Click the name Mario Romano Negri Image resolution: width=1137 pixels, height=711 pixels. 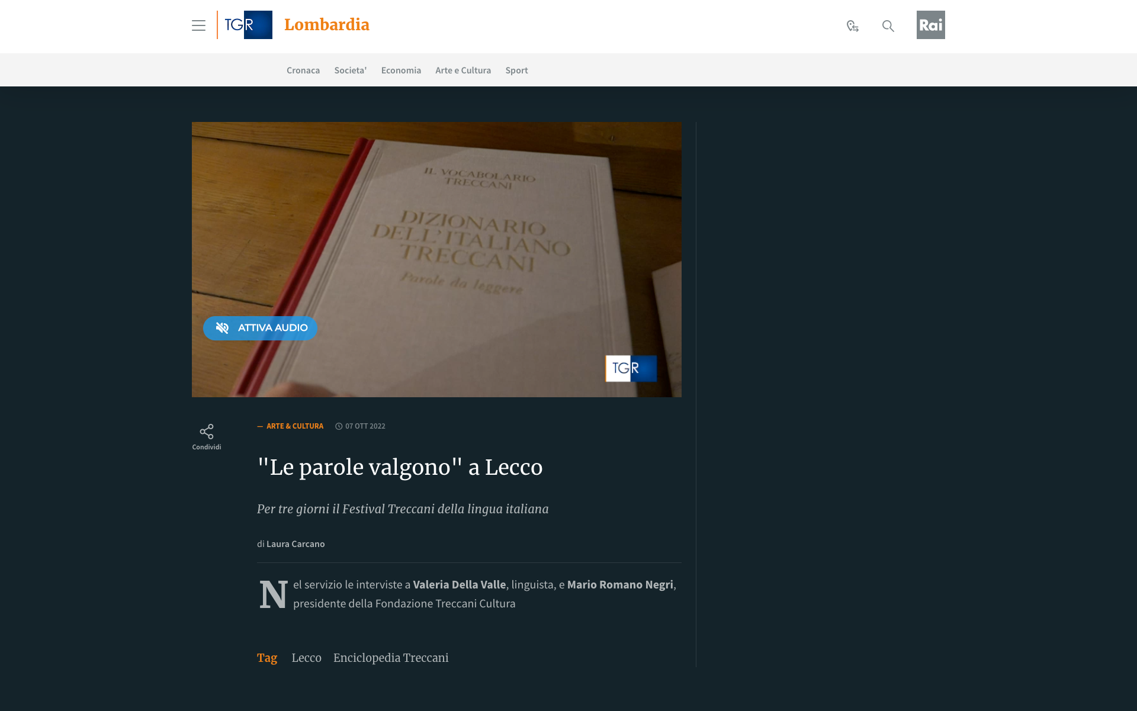click(620, 584)
